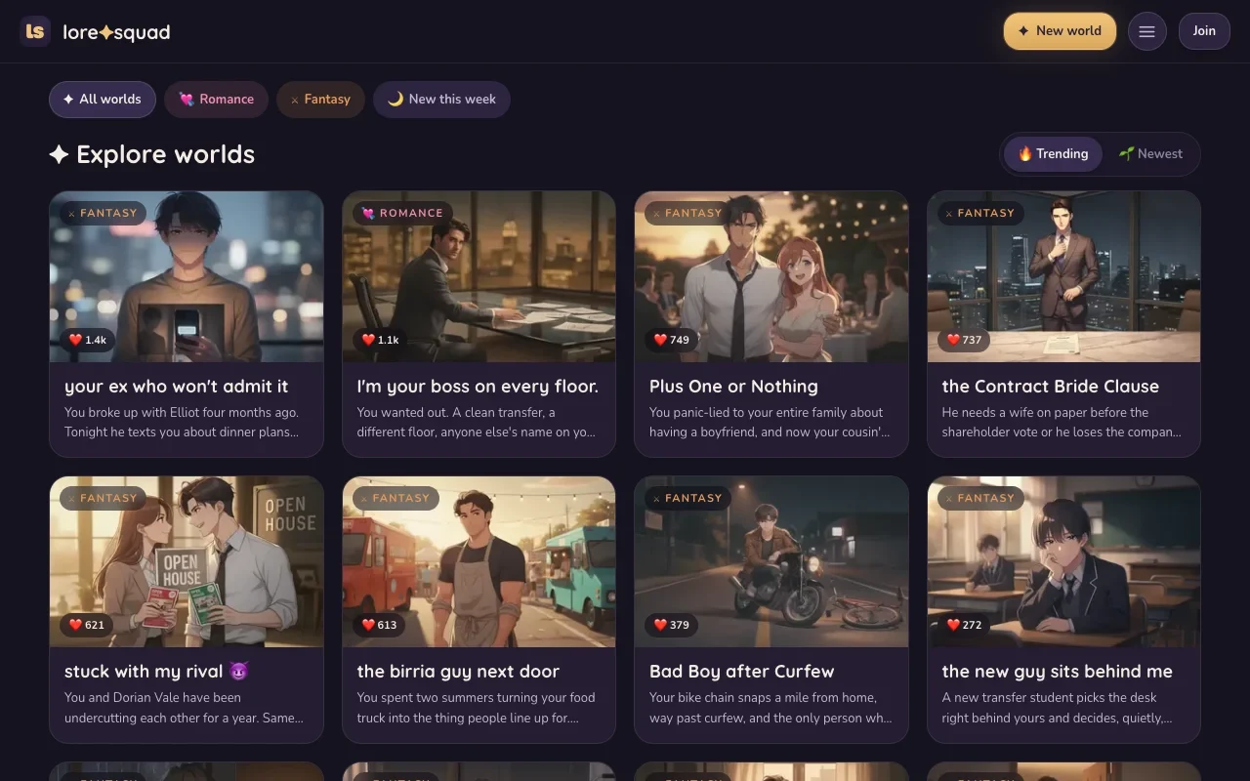
Task: Click title 'stuck with my rival'
Action: [x=157, y=672]
